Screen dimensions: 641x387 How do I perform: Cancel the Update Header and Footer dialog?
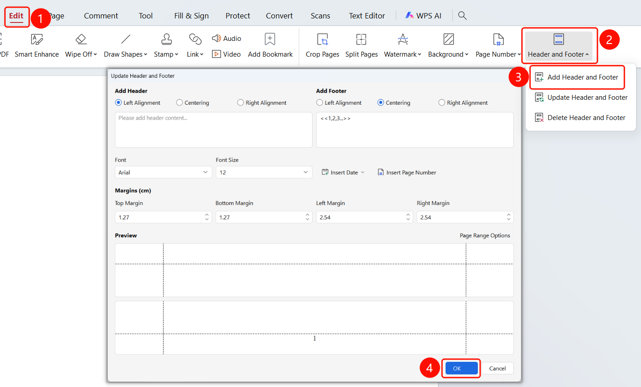[497, 369]
